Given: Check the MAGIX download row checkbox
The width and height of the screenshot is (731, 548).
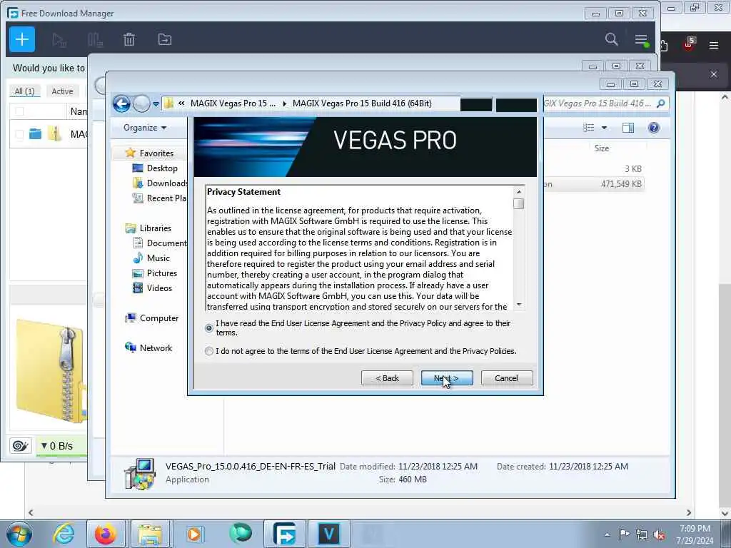Looking at the screenshot, I should click(x=19, y=134).
